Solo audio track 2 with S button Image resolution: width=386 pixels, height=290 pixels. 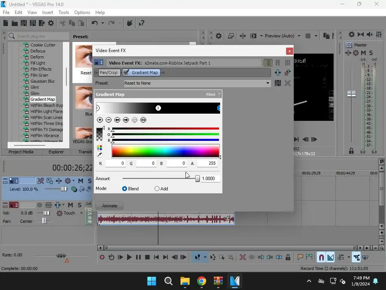[79, 205]
